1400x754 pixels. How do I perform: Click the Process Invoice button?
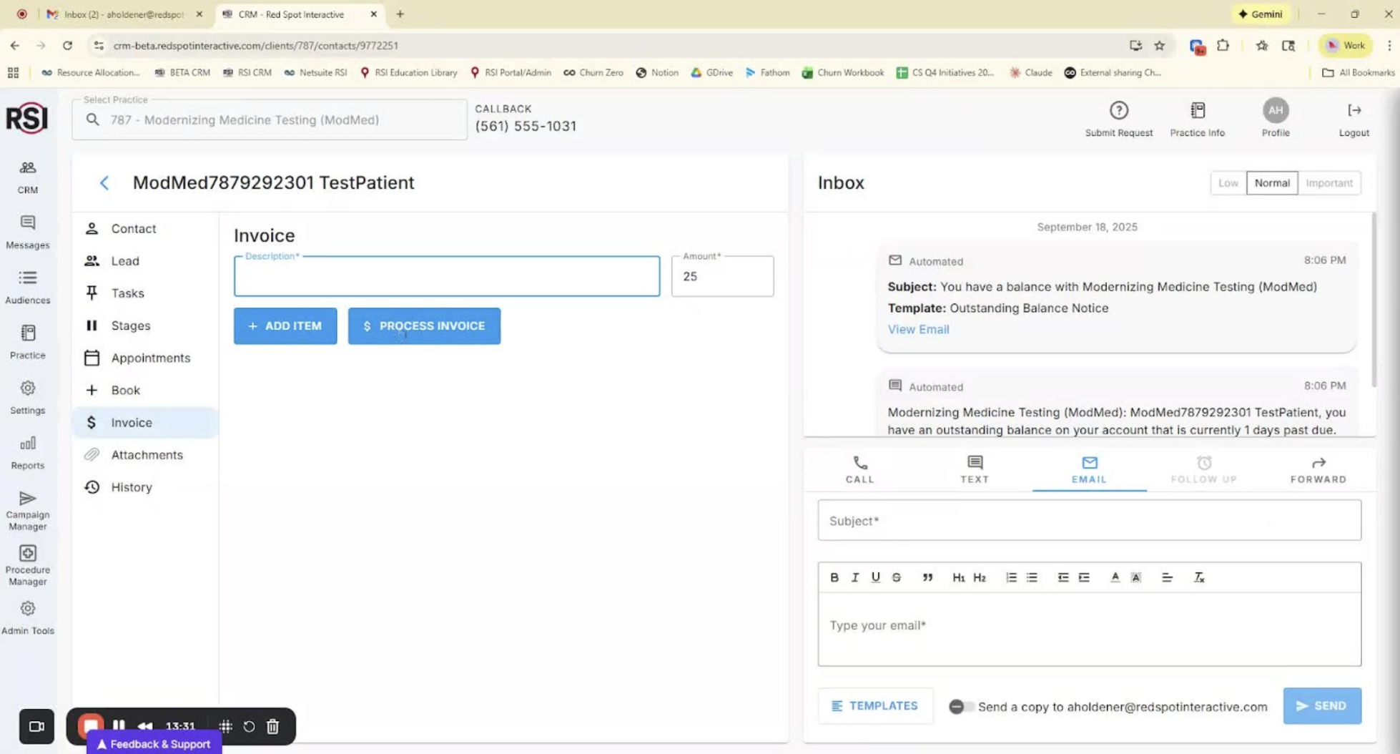[x=424, y=326]
